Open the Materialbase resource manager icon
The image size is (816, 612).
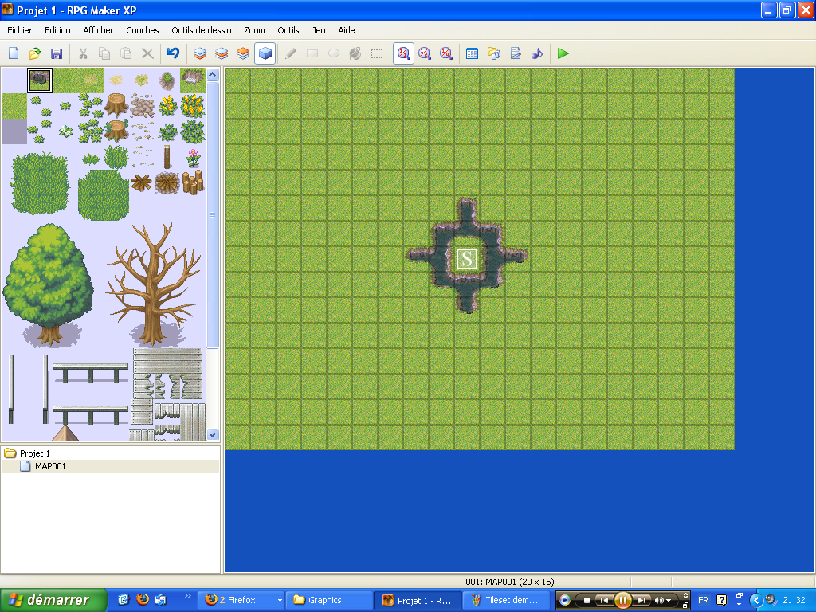[x=494, y=53]
